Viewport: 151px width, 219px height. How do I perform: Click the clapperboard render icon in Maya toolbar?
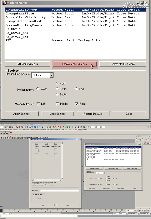(x=79, y=127)
